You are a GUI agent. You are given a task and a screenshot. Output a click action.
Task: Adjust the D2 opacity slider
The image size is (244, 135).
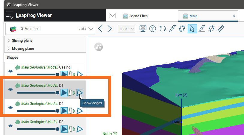click(38, 111)
